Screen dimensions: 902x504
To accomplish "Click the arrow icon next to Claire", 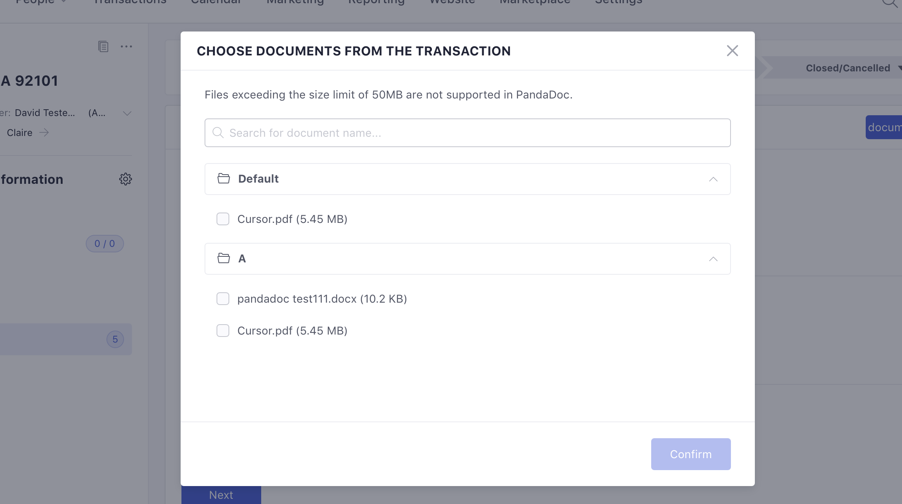I will (x=44, y=132).
